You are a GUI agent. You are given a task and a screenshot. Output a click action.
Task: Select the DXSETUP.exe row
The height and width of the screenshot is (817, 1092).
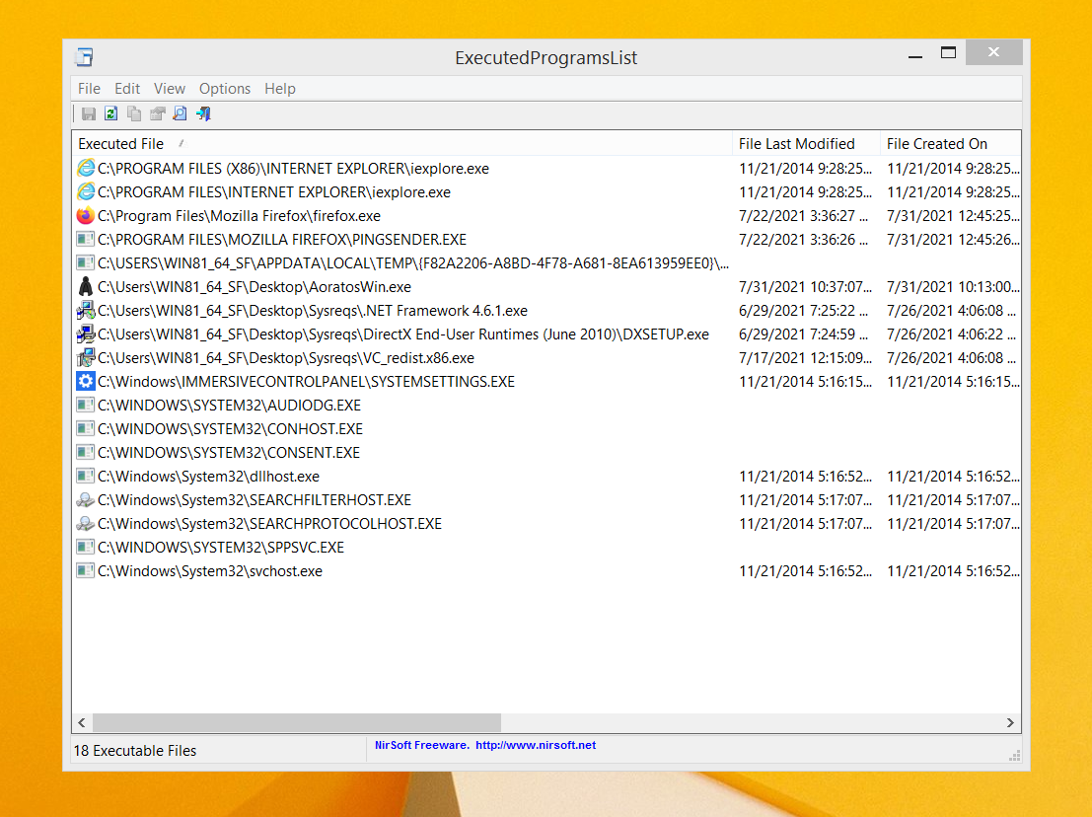click(546, 334)
